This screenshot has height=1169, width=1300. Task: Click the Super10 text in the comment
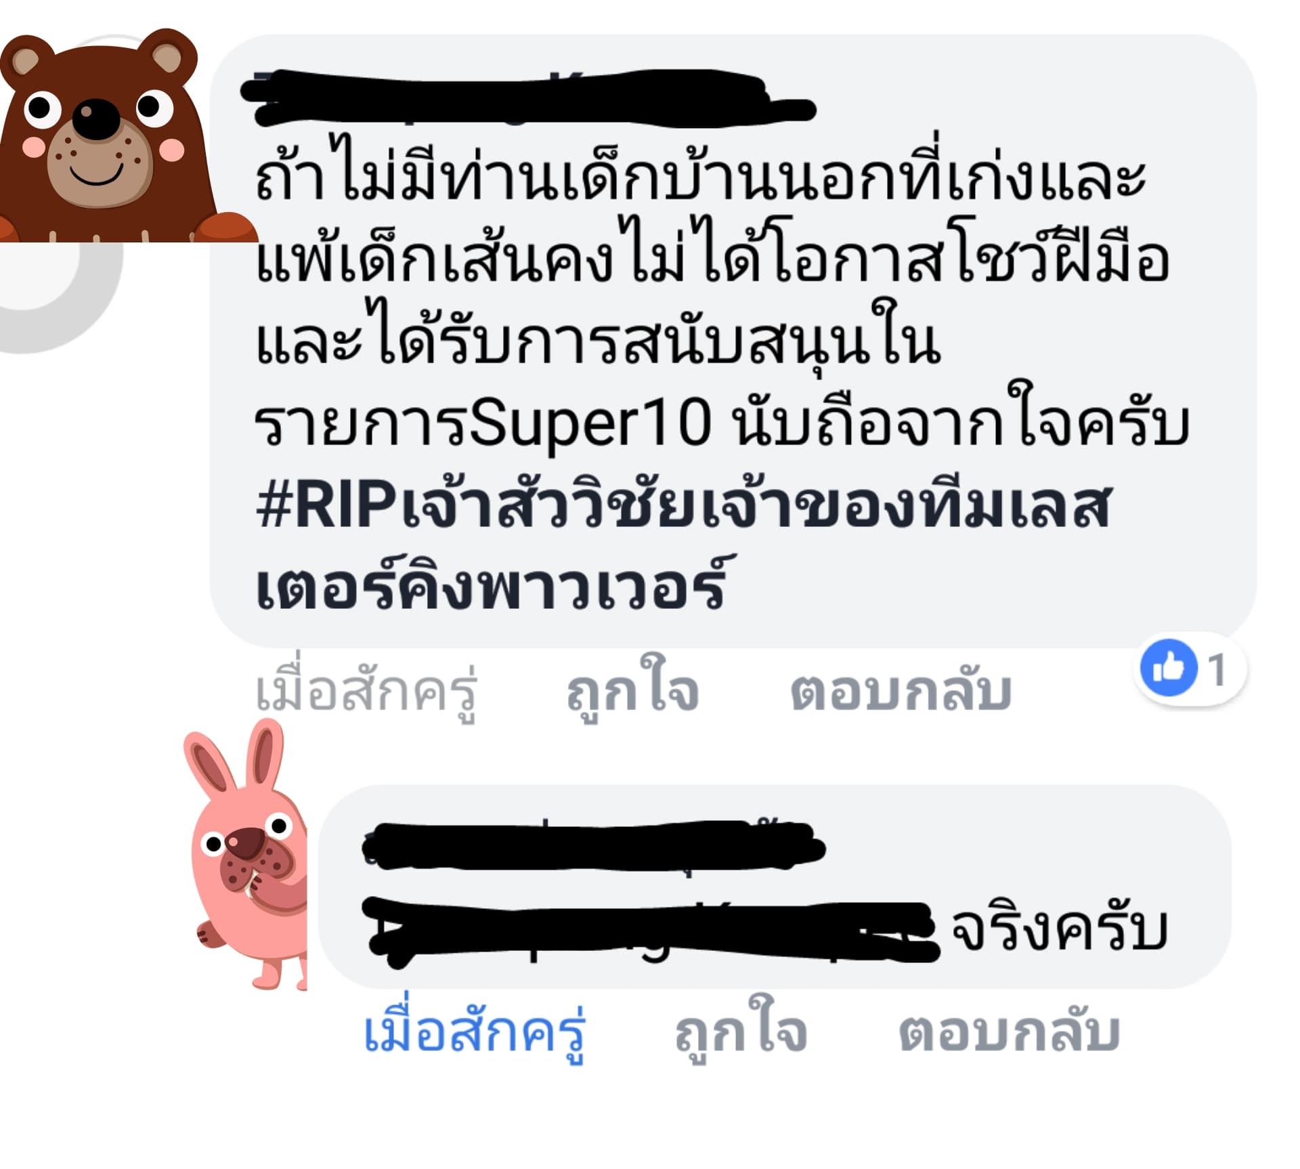[590, 423]
